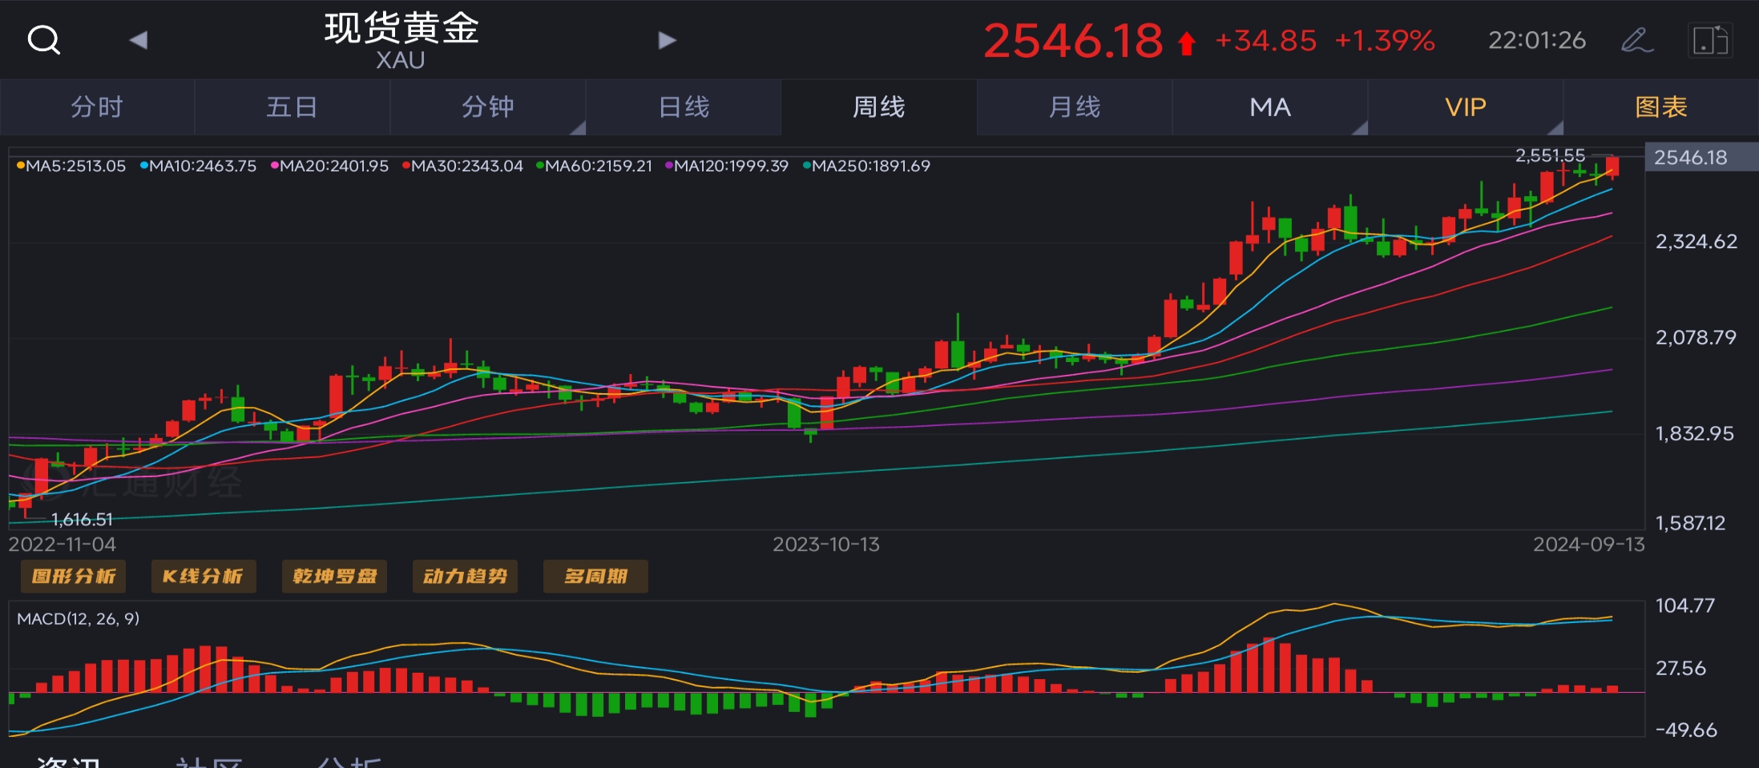Viewport: 1759px width, 768px height.
Task: Open the K线分析 tool
Action: tap(204, 577)
